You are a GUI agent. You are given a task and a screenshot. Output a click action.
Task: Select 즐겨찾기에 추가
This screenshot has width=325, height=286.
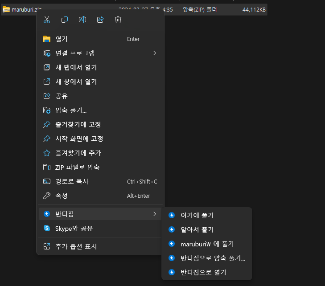tap(100, 153)
